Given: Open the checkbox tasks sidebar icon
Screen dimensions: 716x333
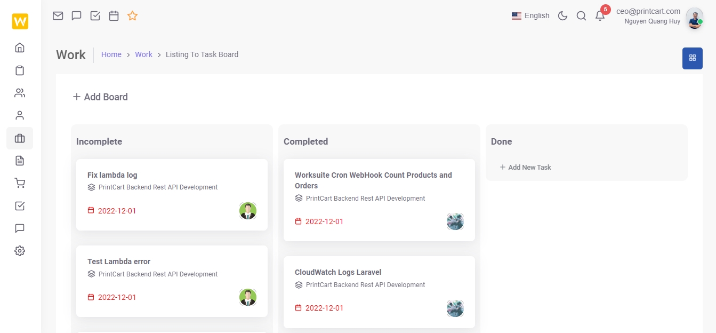Looking at the screenshot, I should 20,205.
